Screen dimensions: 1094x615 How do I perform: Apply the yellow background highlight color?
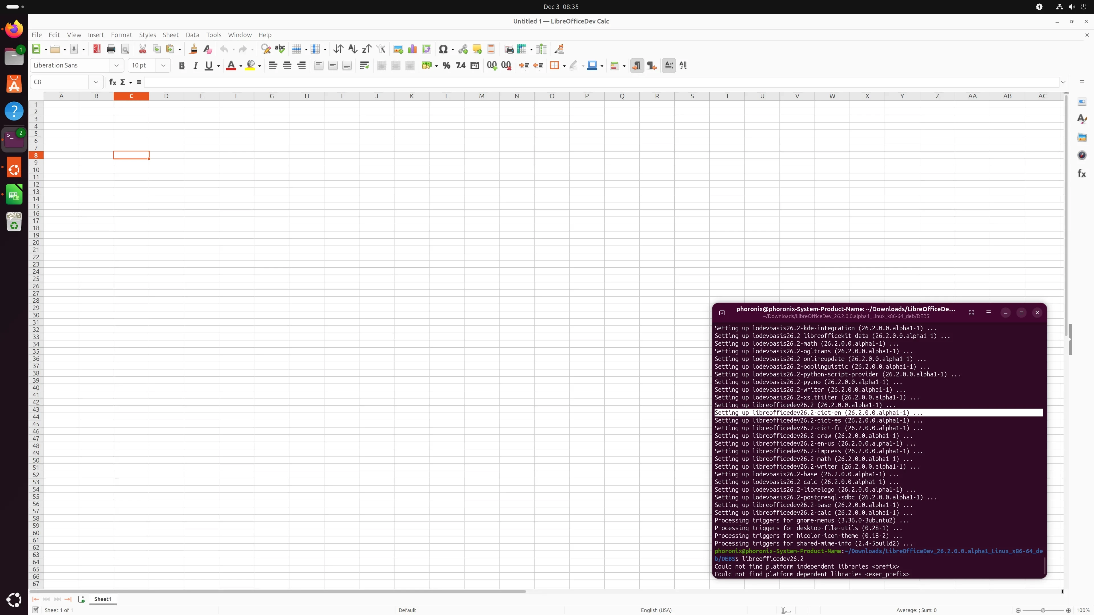[x=251, y=65]
